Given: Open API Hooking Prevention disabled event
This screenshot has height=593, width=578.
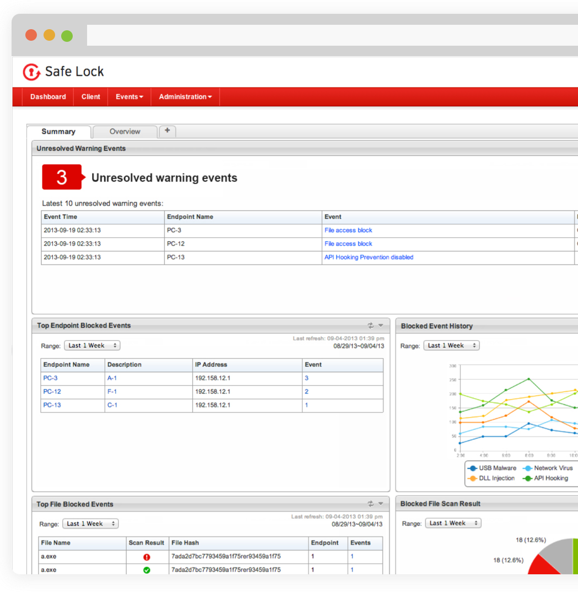Looking at the screenshot, I should [369, 257].
